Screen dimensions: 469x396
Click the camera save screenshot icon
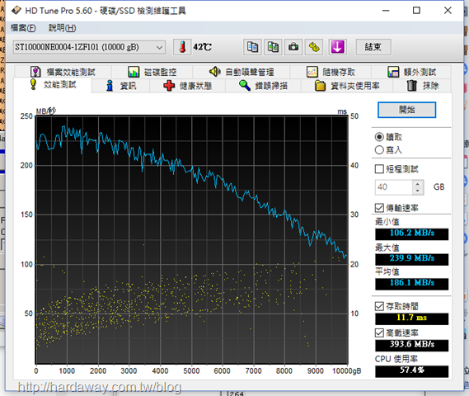pyautogui.click(x=293, y=47)
